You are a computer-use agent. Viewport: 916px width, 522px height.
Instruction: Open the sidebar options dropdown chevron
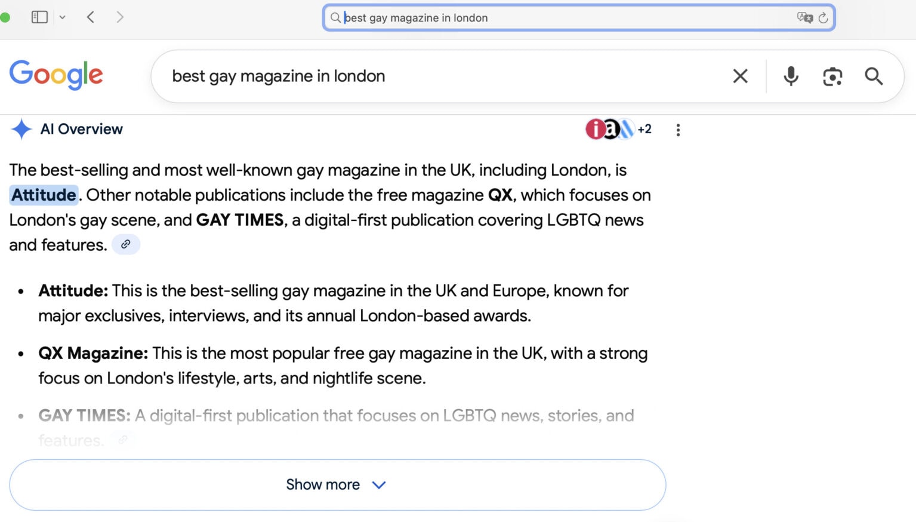(62, 17)
